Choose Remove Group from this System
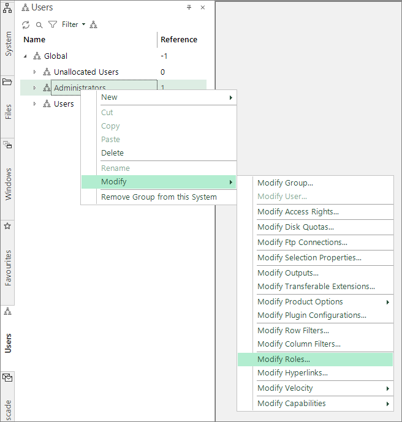 (159, 197)
